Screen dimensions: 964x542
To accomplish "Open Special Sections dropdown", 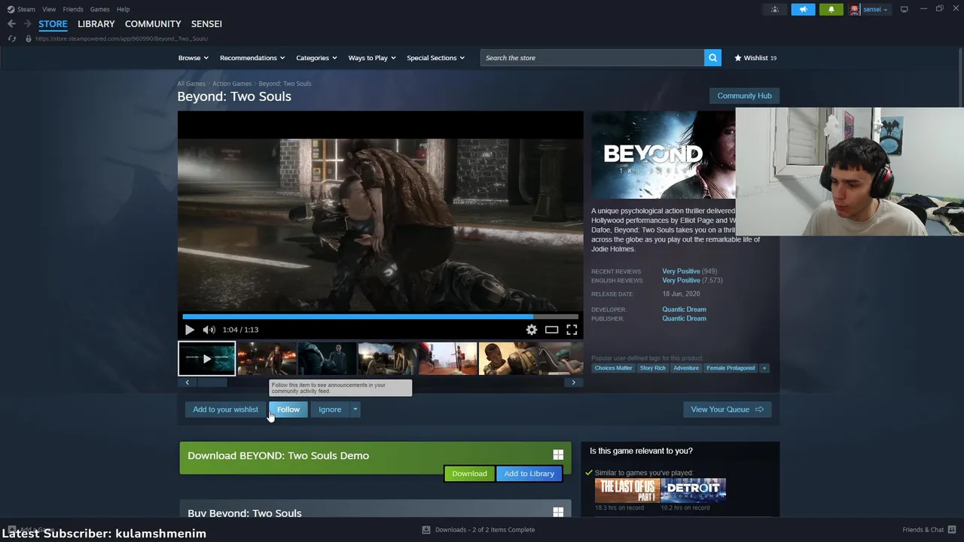I will pos(435,58).
